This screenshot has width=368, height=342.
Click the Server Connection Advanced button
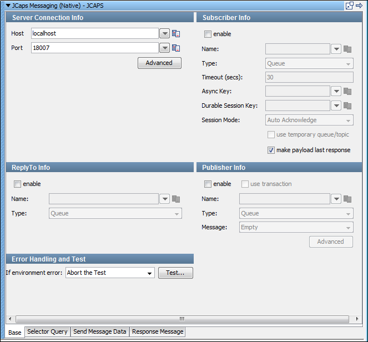(159, 63)
